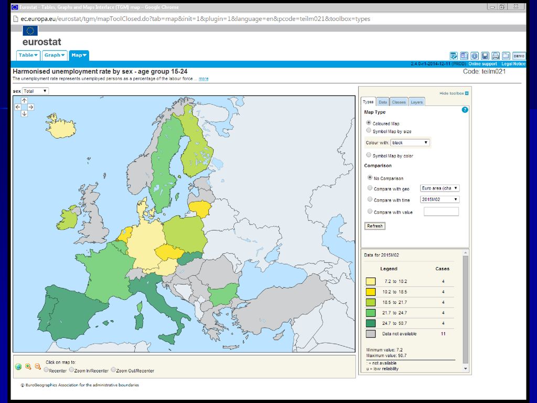Click the 'Maximum value: 50.7' text
537x403 pixels.
click(386, 356)
